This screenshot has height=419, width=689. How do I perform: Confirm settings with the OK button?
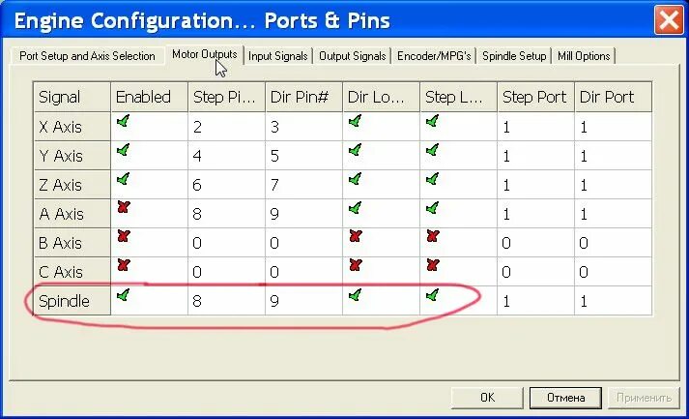pos(487,398)
